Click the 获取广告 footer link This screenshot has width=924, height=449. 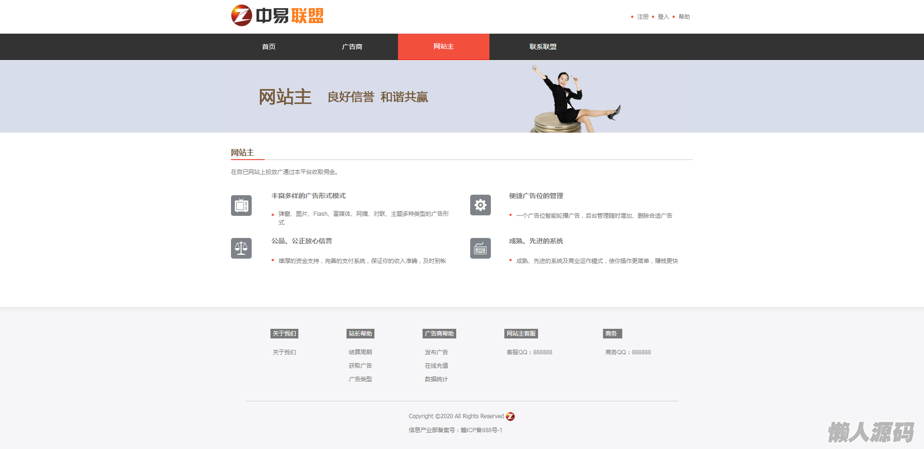click(360, 366)
